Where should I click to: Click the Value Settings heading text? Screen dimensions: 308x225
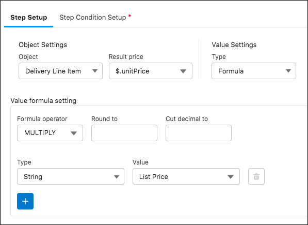pos(234,45)
